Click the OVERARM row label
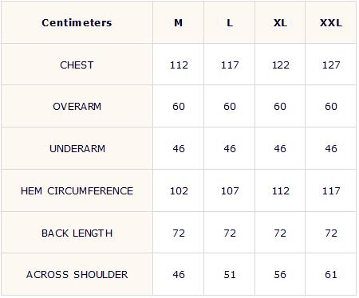Viewport: 359px width, 298px height. 77,107
